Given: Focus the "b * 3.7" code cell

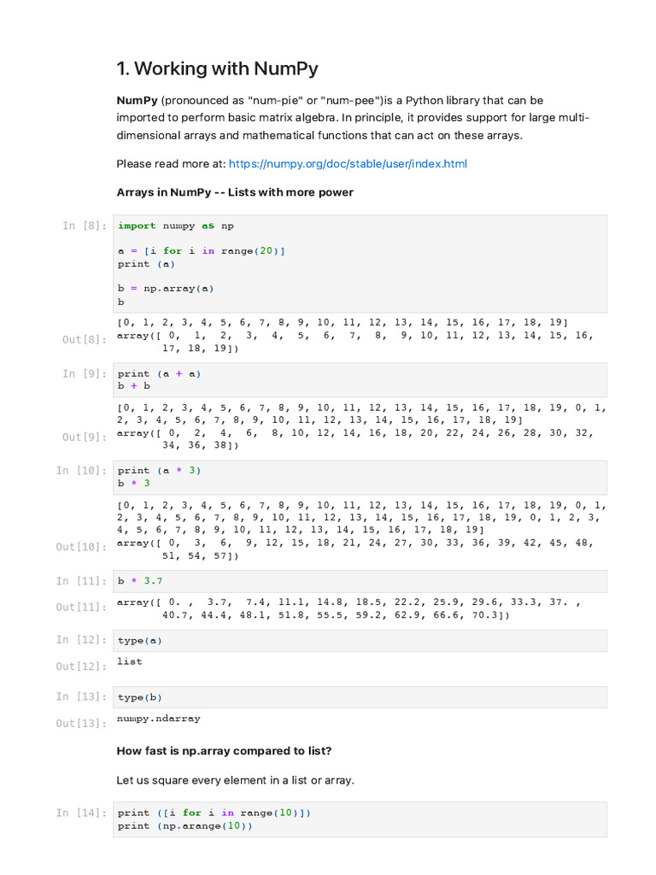Looking at the screenshot, I should click(x=360, y=581).
